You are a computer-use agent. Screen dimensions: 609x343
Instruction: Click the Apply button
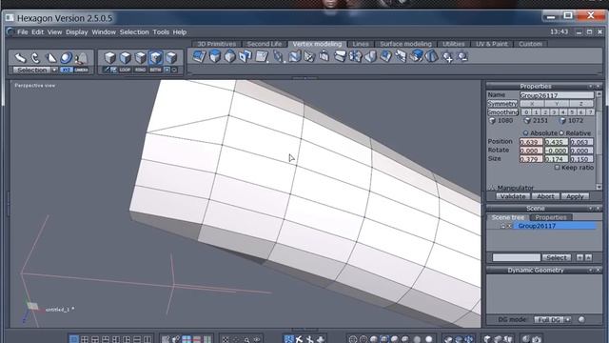pyautogui.click(x=575, y=196)
